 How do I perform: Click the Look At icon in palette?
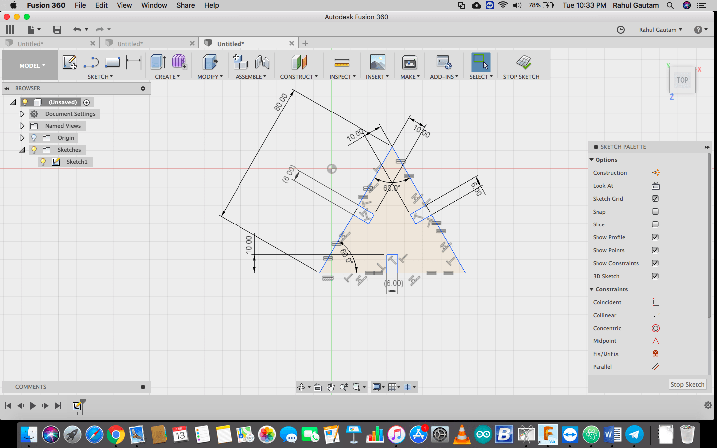click(655, 186)
